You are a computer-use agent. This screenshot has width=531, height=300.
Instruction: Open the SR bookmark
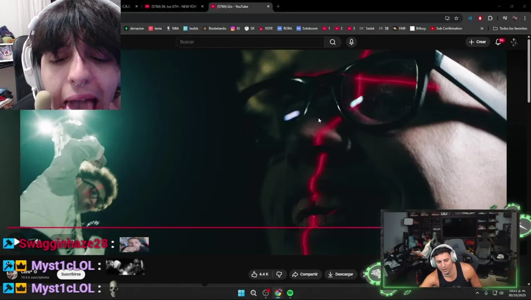(x=249, y=28)
